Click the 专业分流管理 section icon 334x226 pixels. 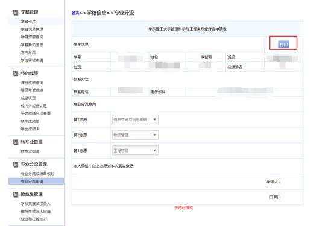pyautogui.click(x=15, y=165)
